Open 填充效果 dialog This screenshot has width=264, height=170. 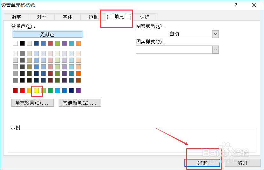click(x=32, y=103)
